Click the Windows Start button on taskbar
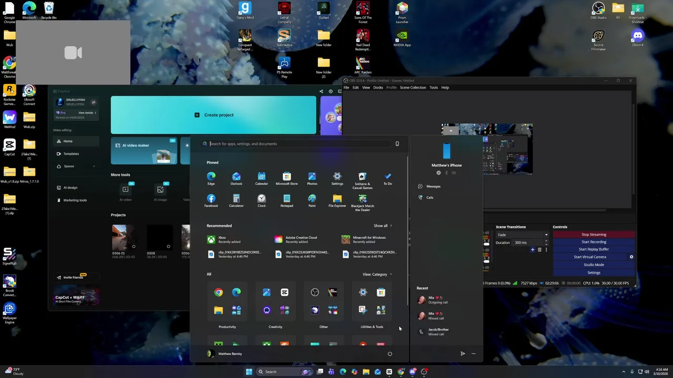673x378 pixels. 249,372
